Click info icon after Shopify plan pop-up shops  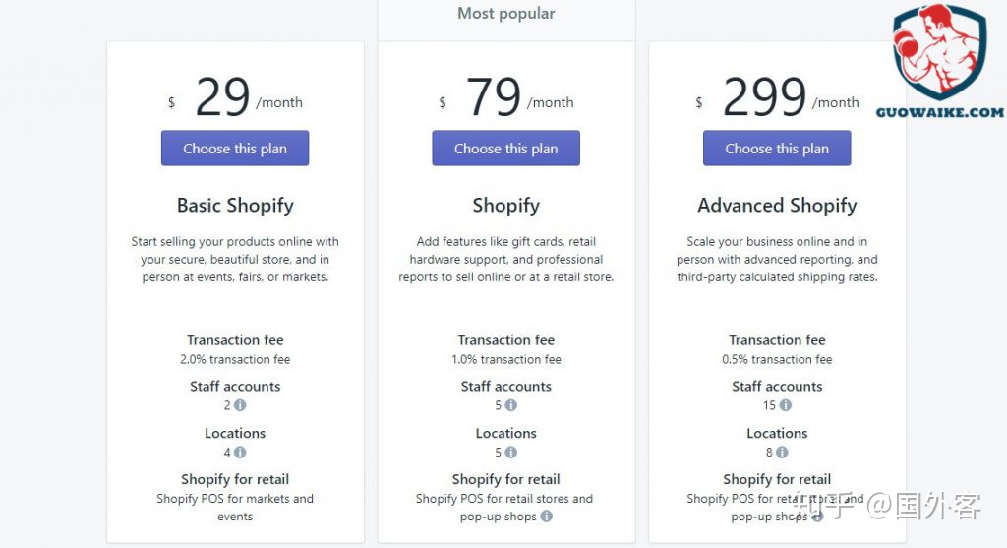(x=546, y=517)
